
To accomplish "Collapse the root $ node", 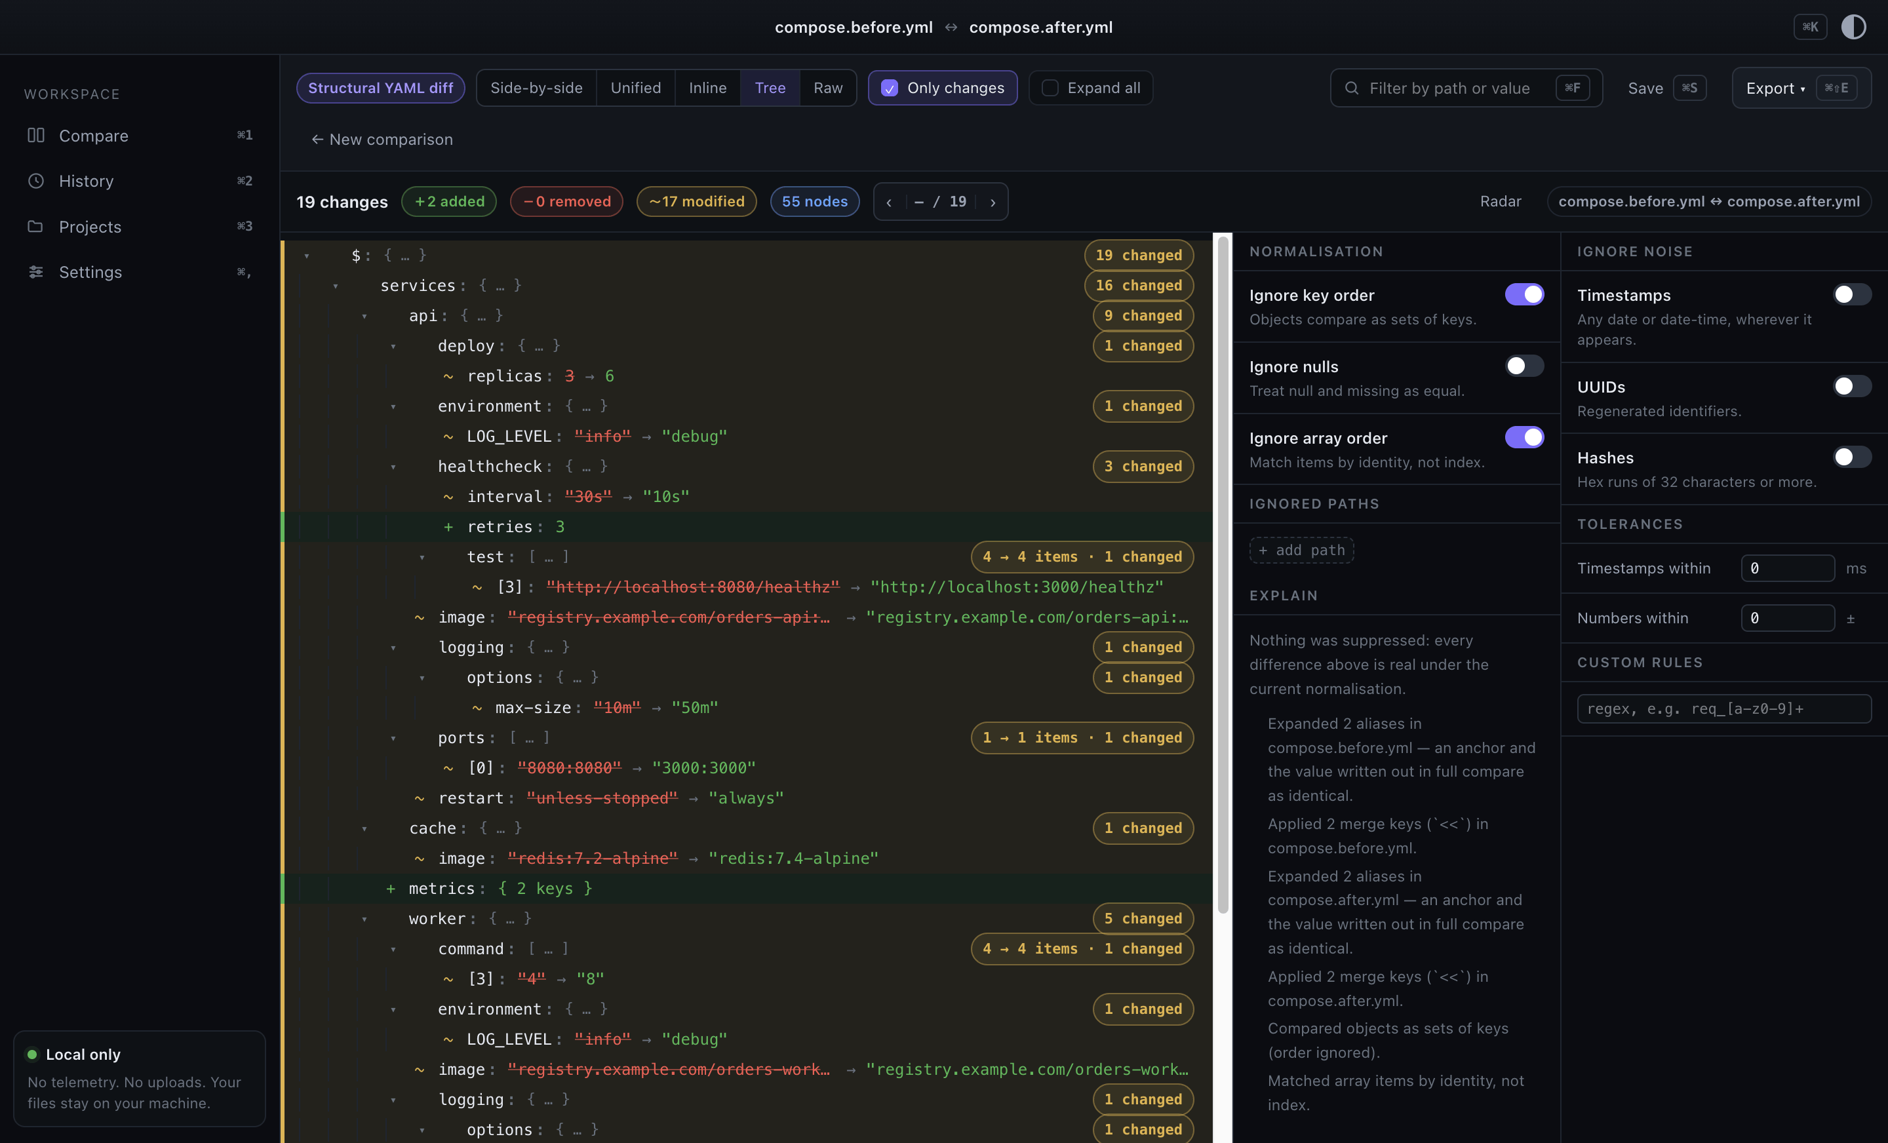I will point(307,256).
